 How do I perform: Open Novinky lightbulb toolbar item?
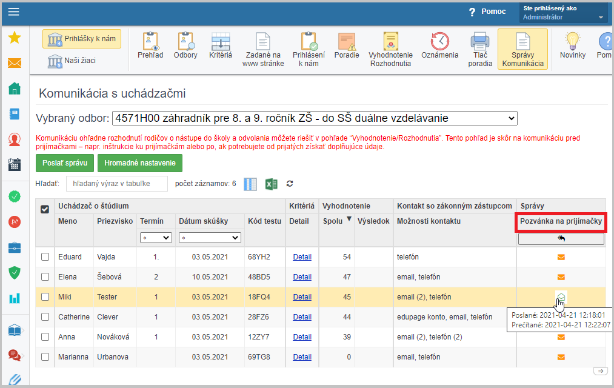coord(573,46)
